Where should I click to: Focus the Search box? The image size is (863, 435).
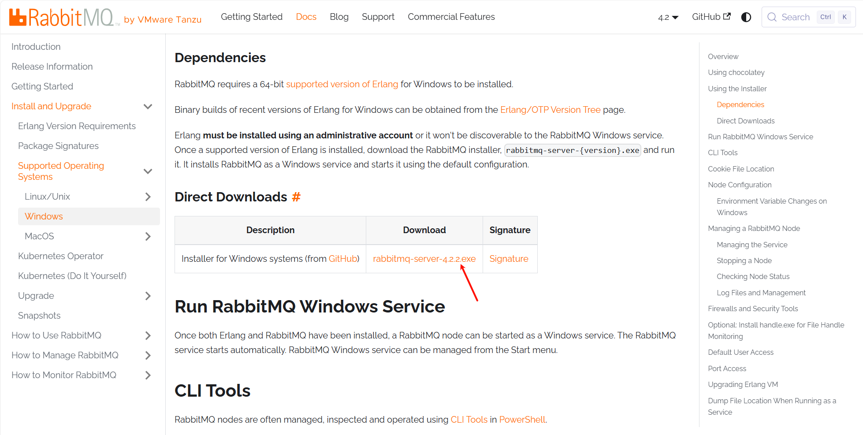click(808, 17)
